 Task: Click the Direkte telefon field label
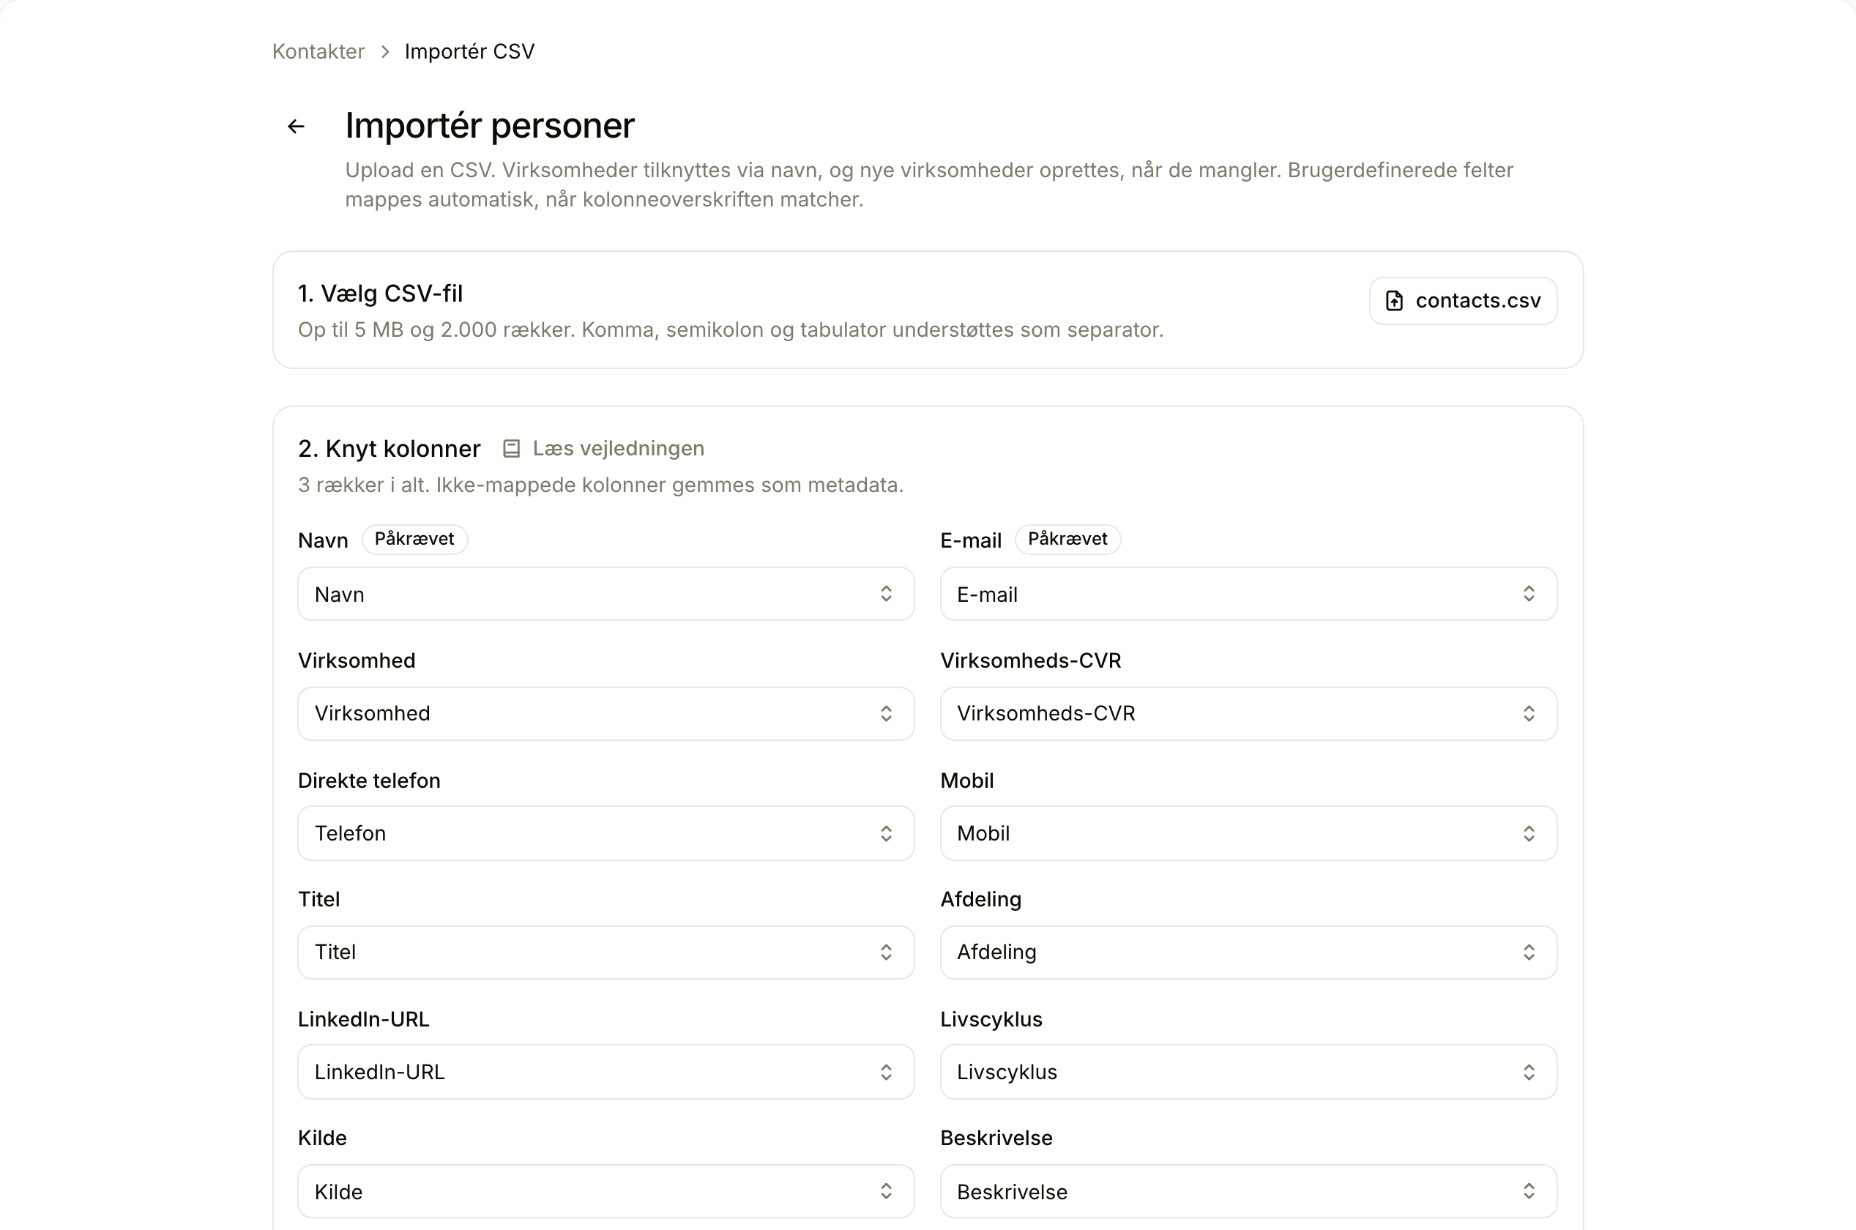click(x=370, y=780)
